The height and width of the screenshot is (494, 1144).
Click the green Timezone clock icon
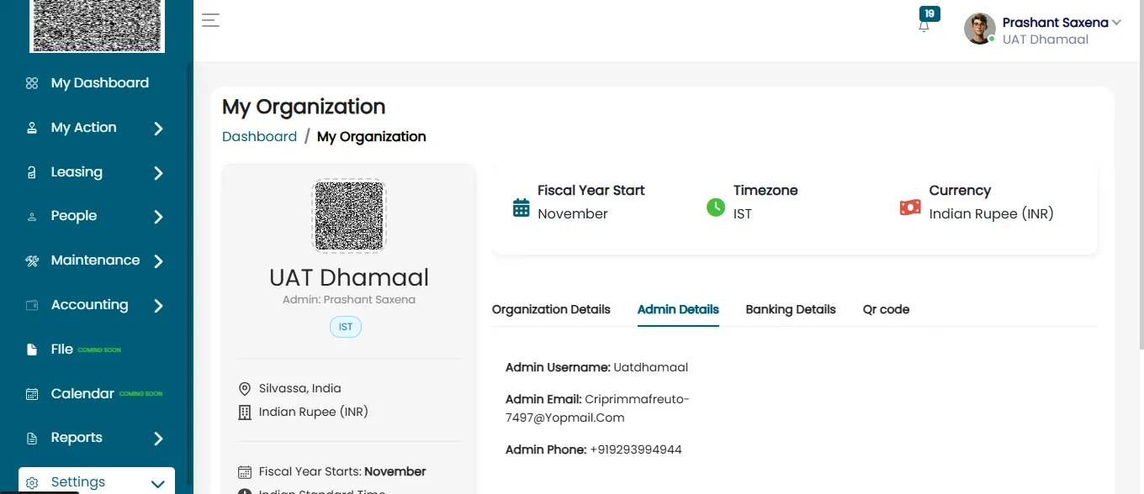716,207
